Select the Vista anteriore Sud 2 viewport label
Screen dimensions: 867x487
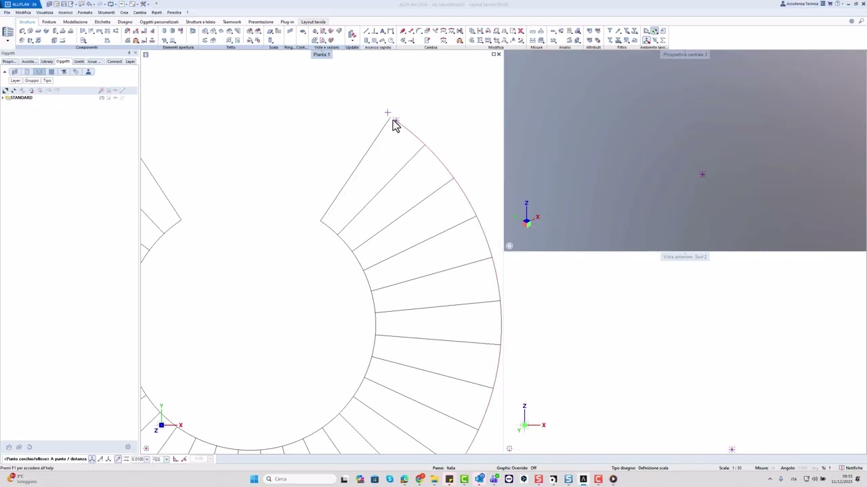point(685,257)
